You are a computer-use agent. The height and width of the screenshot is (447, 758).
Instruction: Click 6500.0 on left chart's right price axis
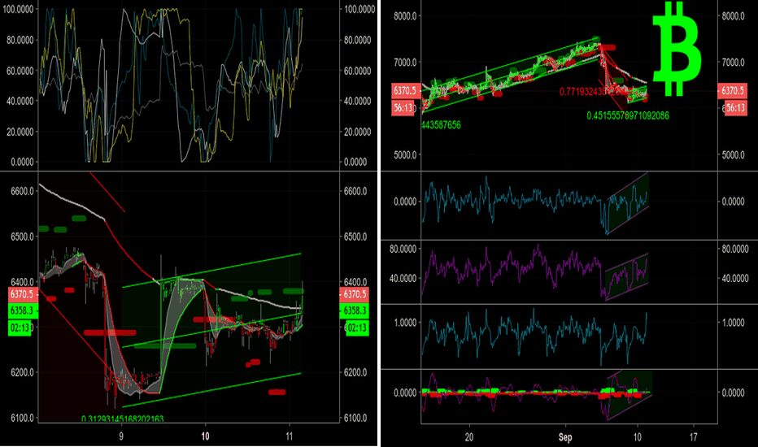pos(356,237)
